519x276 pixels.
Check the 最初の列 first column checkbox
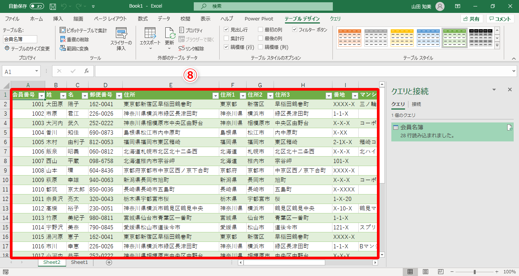click(261, 30)
